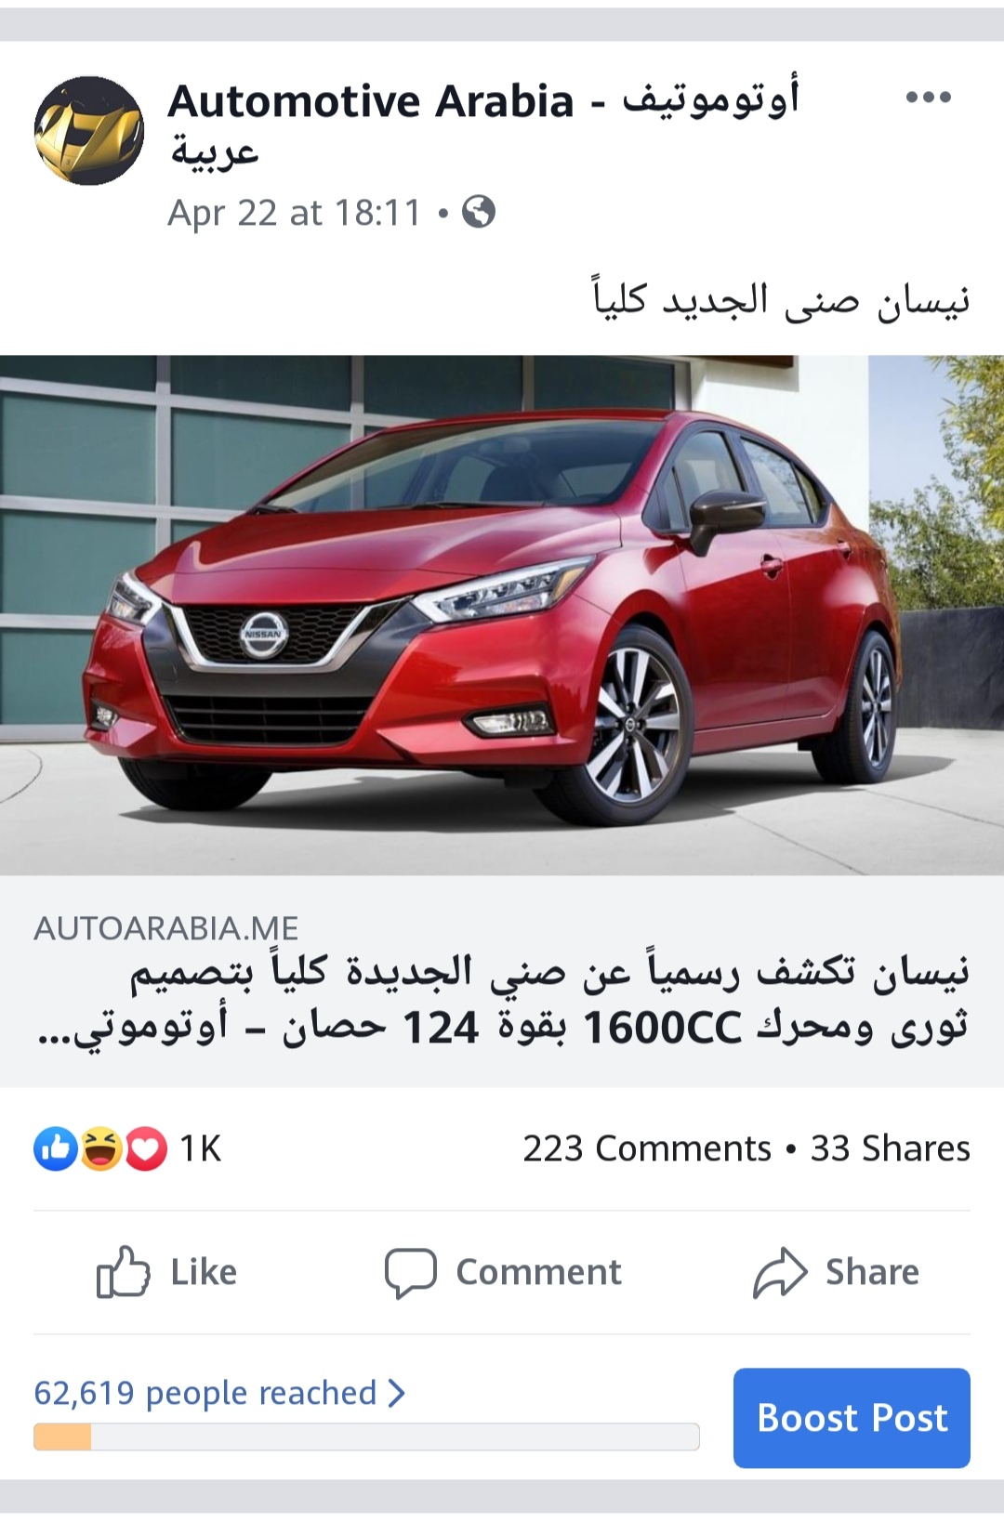
Task: Open the three-dot post options menu
Action: click(x=928, y=98)
